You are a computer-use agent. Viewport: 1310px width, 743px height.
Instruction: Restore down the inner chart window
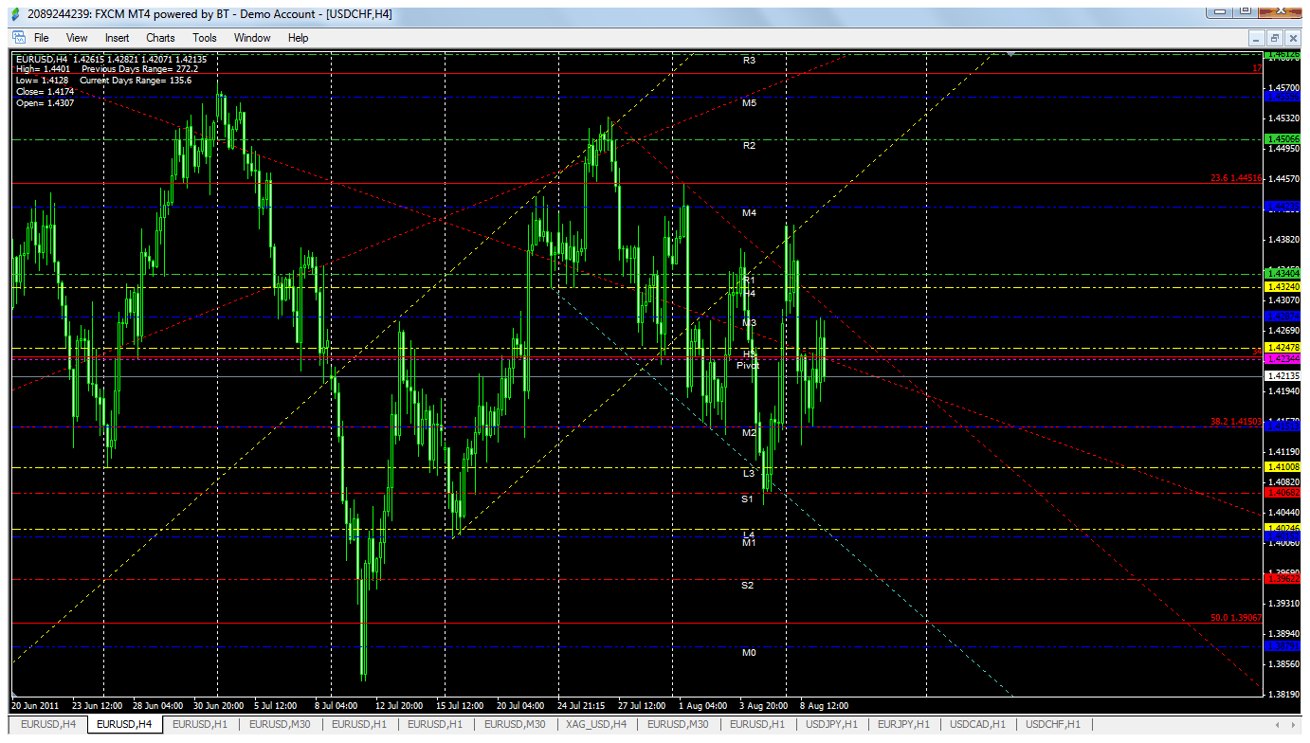coord(1274,38)
